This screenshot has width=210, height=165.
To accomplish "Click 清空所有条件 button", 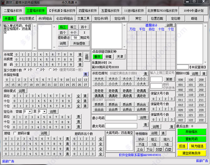I will click(x=191, y=153).
